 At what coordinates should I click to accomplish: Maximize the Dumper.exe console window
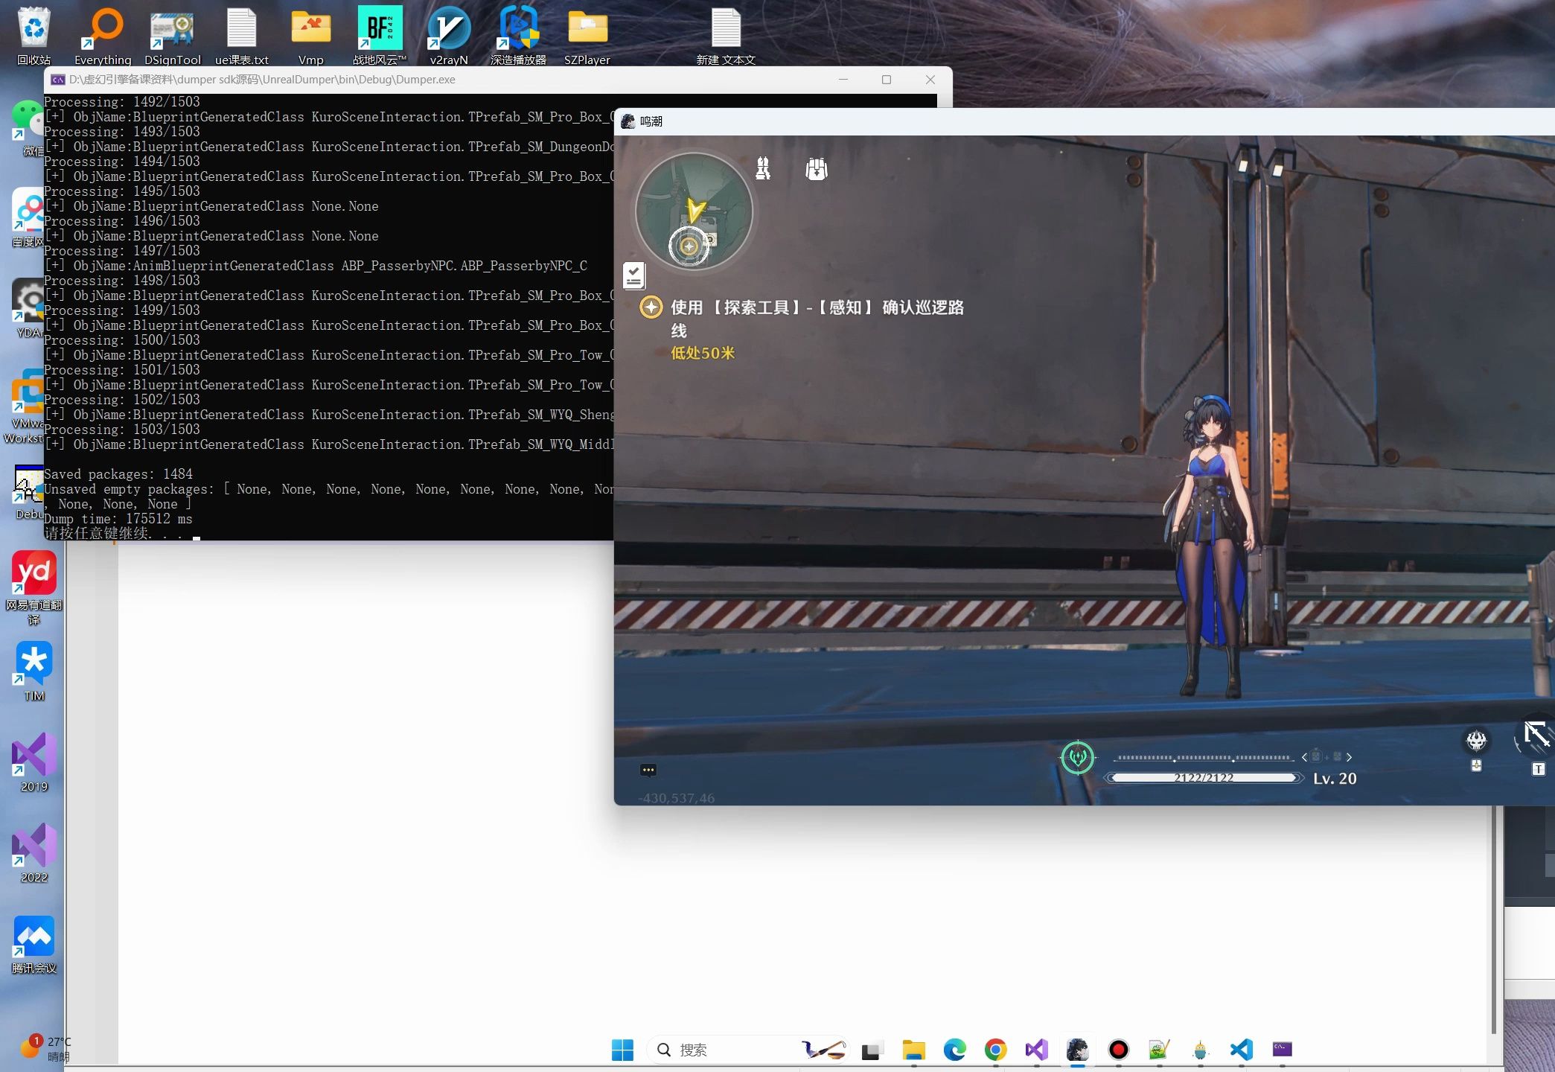coord(886,80)
